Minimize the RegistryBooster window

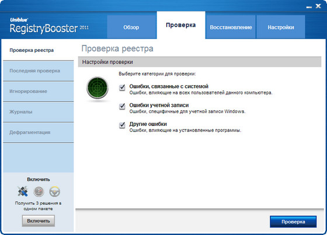pyautogui.click(x=309, y=7)
